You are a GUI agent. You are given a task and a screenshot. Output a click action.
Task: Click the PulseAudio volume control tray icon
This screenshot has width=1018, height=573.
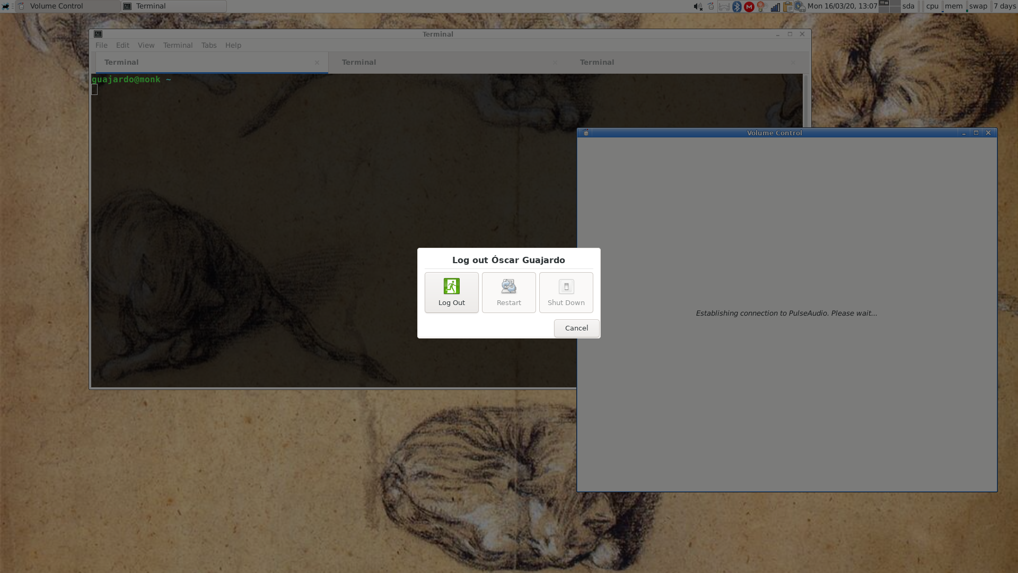click(x=711, y=6)
